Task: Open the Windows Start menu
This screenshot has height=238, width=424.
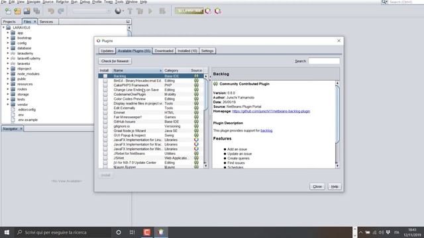Action: tap(7, 232)
